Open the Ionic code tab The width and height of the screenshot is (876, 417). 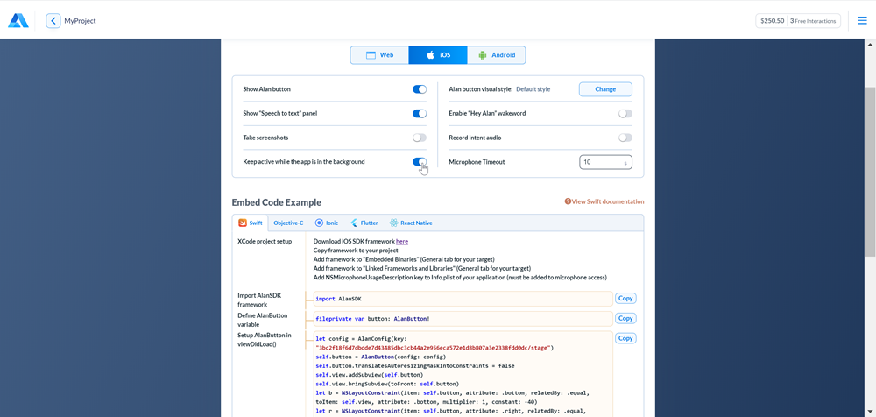tap(327, 223)
